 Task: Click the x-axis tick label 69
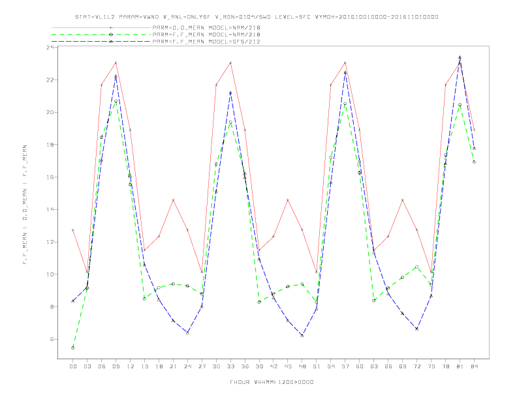403,366
